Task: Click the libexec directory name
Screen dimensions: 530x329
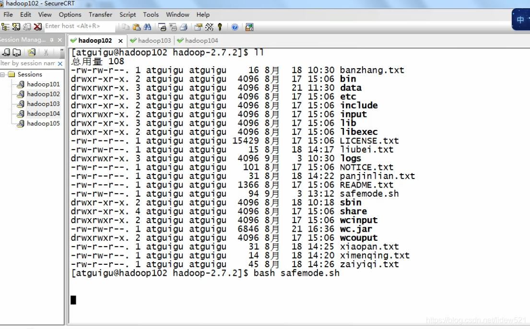Action: pyautogui.click(x=359, y=132)
